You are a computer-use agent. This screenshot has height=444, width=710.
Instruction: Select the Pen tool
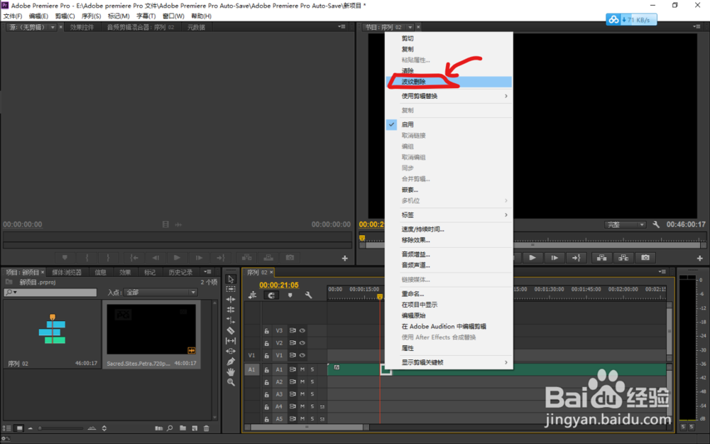click(x=231, y=362)
